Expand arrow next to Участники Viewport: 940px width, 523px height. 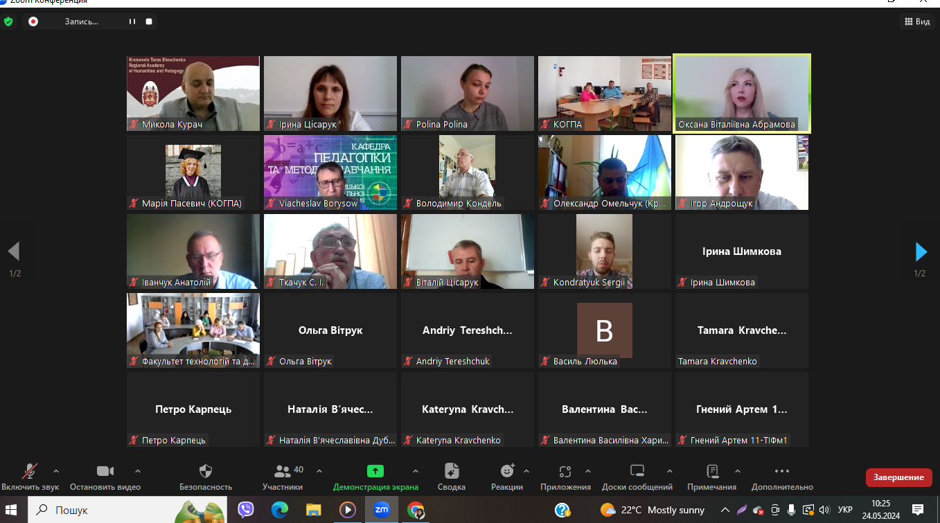(319, 471)
